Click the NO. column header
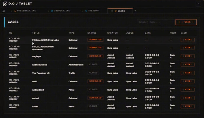The width and height of the screenshot is (204, 118). (11, 33)
